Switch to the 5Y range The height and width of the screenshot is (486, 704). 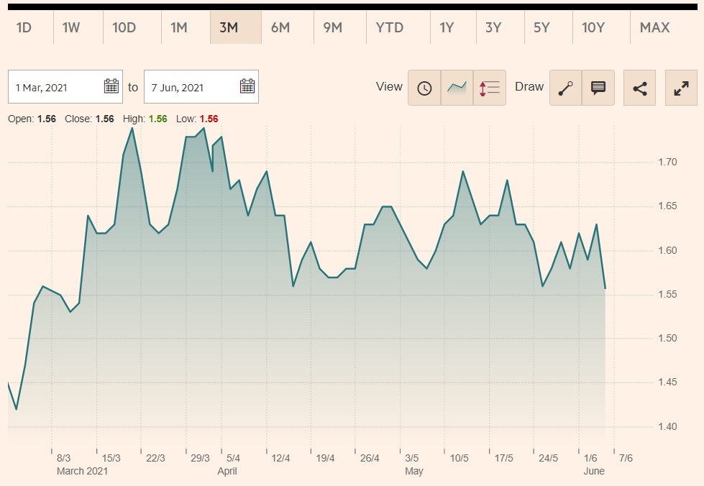click(x=541, y=28)
